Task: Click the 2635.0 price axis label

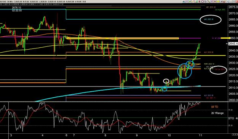Action: point(233,56)
